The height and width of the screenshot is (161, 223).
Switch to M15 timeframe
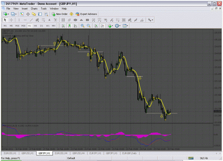17,26
